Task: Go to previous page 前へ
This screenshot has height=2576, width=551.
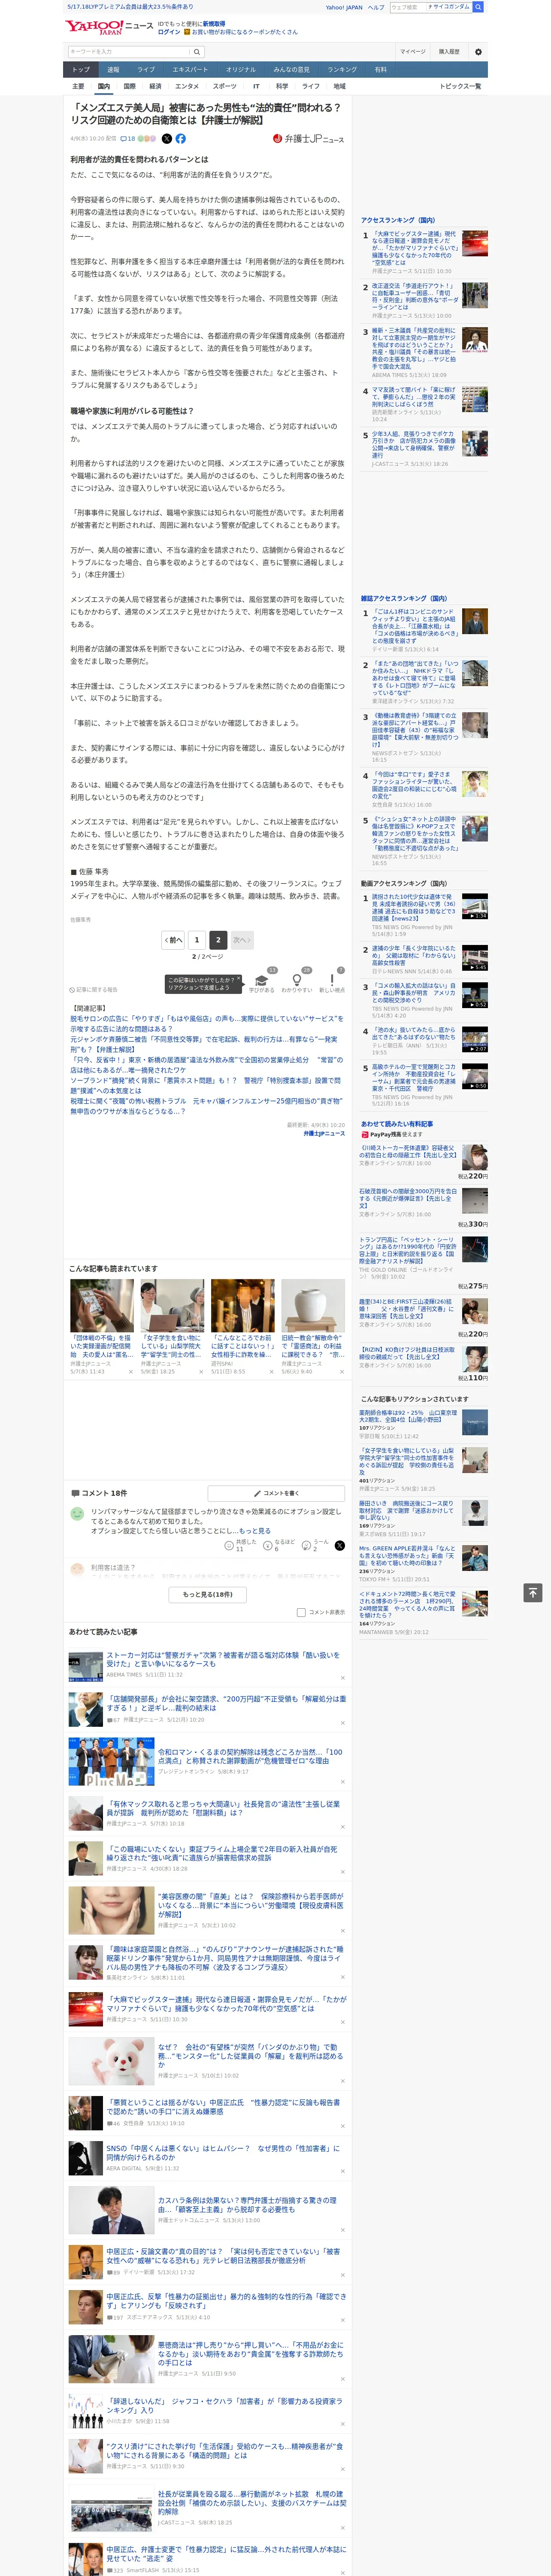Action: 173,940
